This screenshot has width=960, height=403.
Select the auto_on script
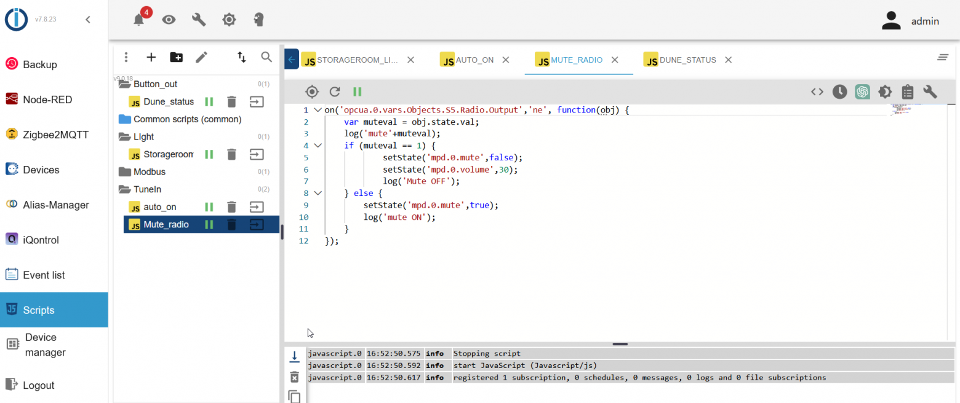coord(159,207)
